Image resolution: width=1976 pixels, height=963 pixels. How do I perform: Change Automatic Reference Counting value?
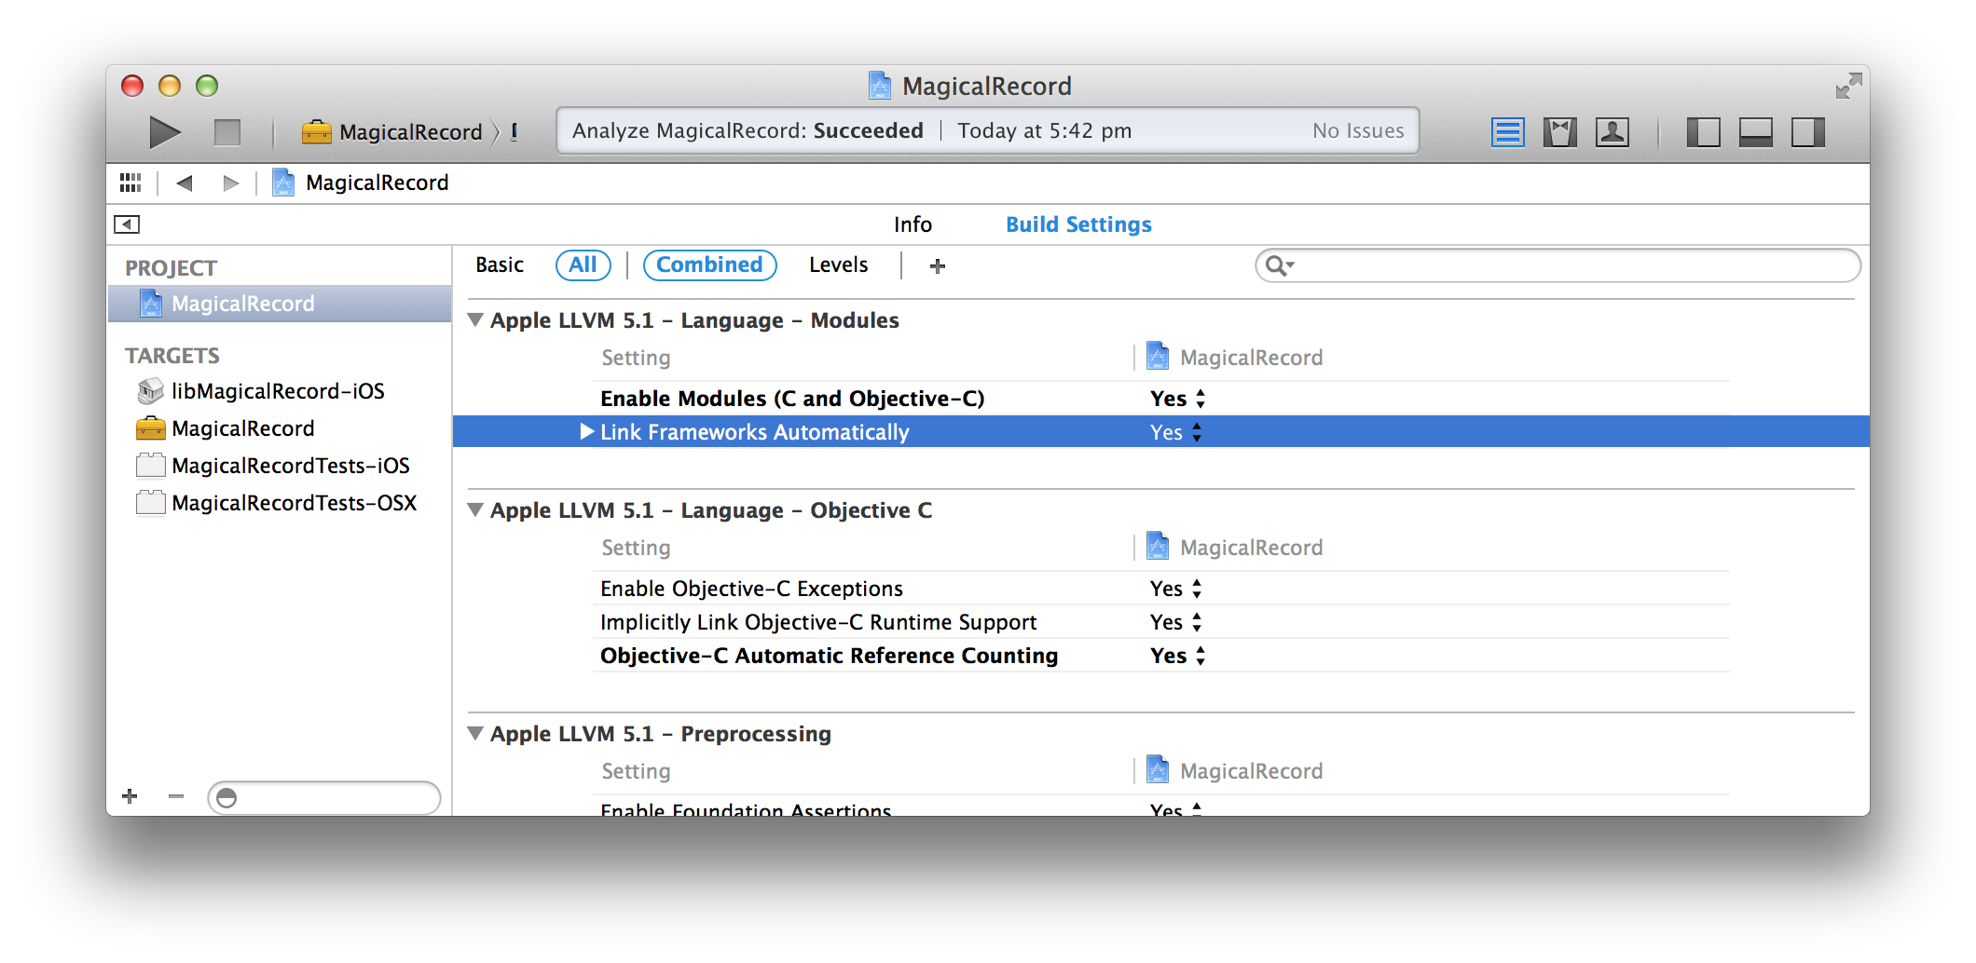[x=1178, y=656]
